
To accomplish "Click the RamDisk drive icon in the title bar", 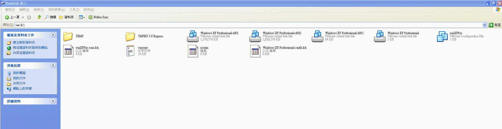I will [x=3, y=3].
